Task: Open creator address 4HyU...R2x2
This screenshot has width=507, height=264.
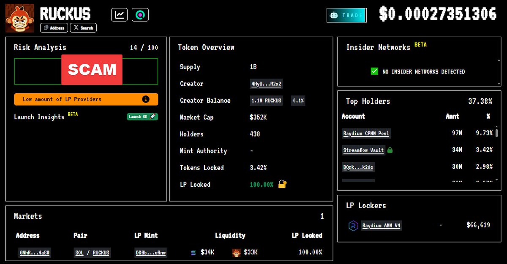Action: 266,84
